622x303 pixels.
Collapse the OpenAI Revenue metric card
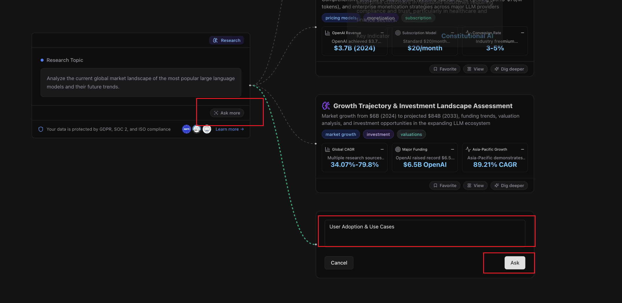tap(382, 33)
